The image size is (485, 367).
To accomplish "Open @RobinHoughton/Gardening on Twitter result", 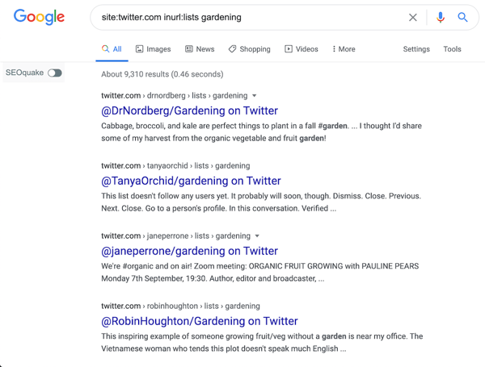I will coord(199,321).
